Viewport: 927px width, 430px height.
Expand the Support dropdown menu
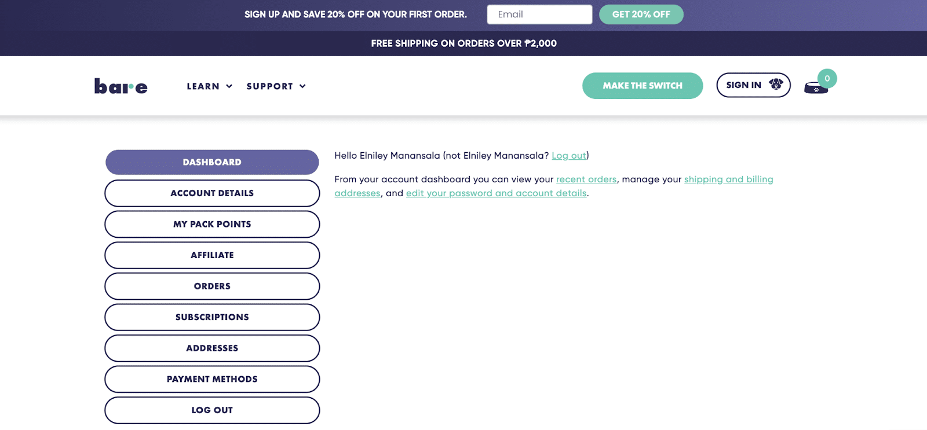point(276,86)
